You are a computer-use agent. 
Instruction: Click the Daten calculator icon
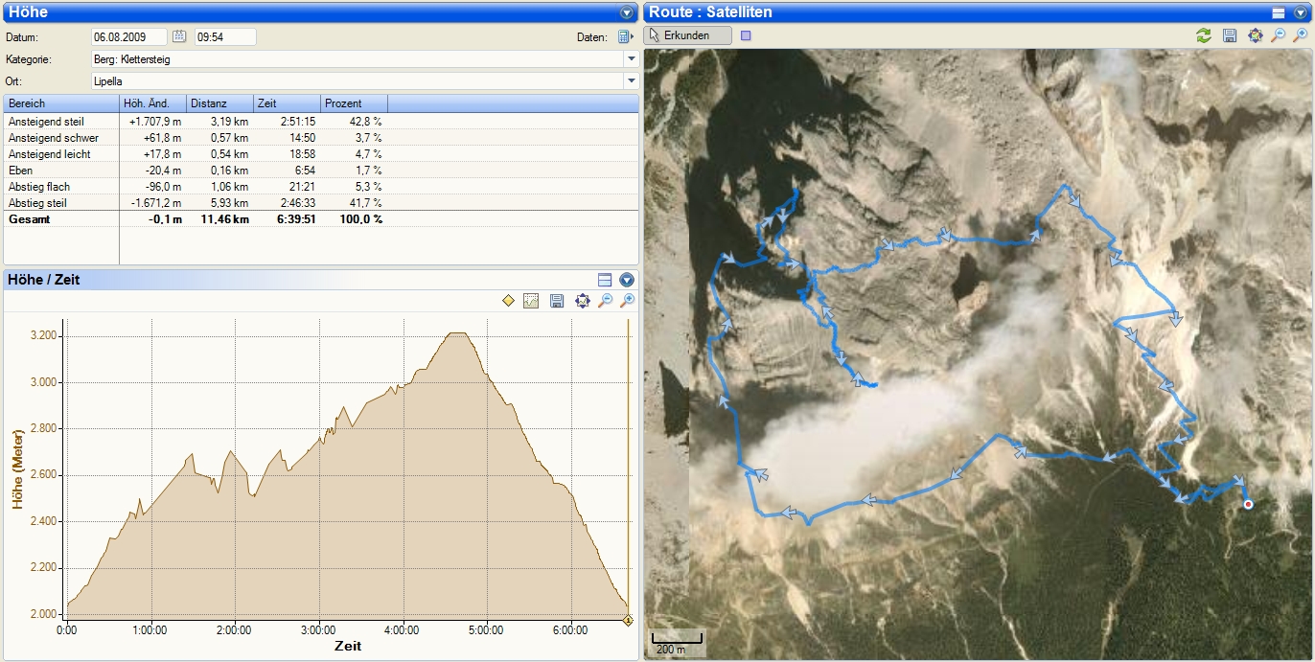[x=625, y=37]
